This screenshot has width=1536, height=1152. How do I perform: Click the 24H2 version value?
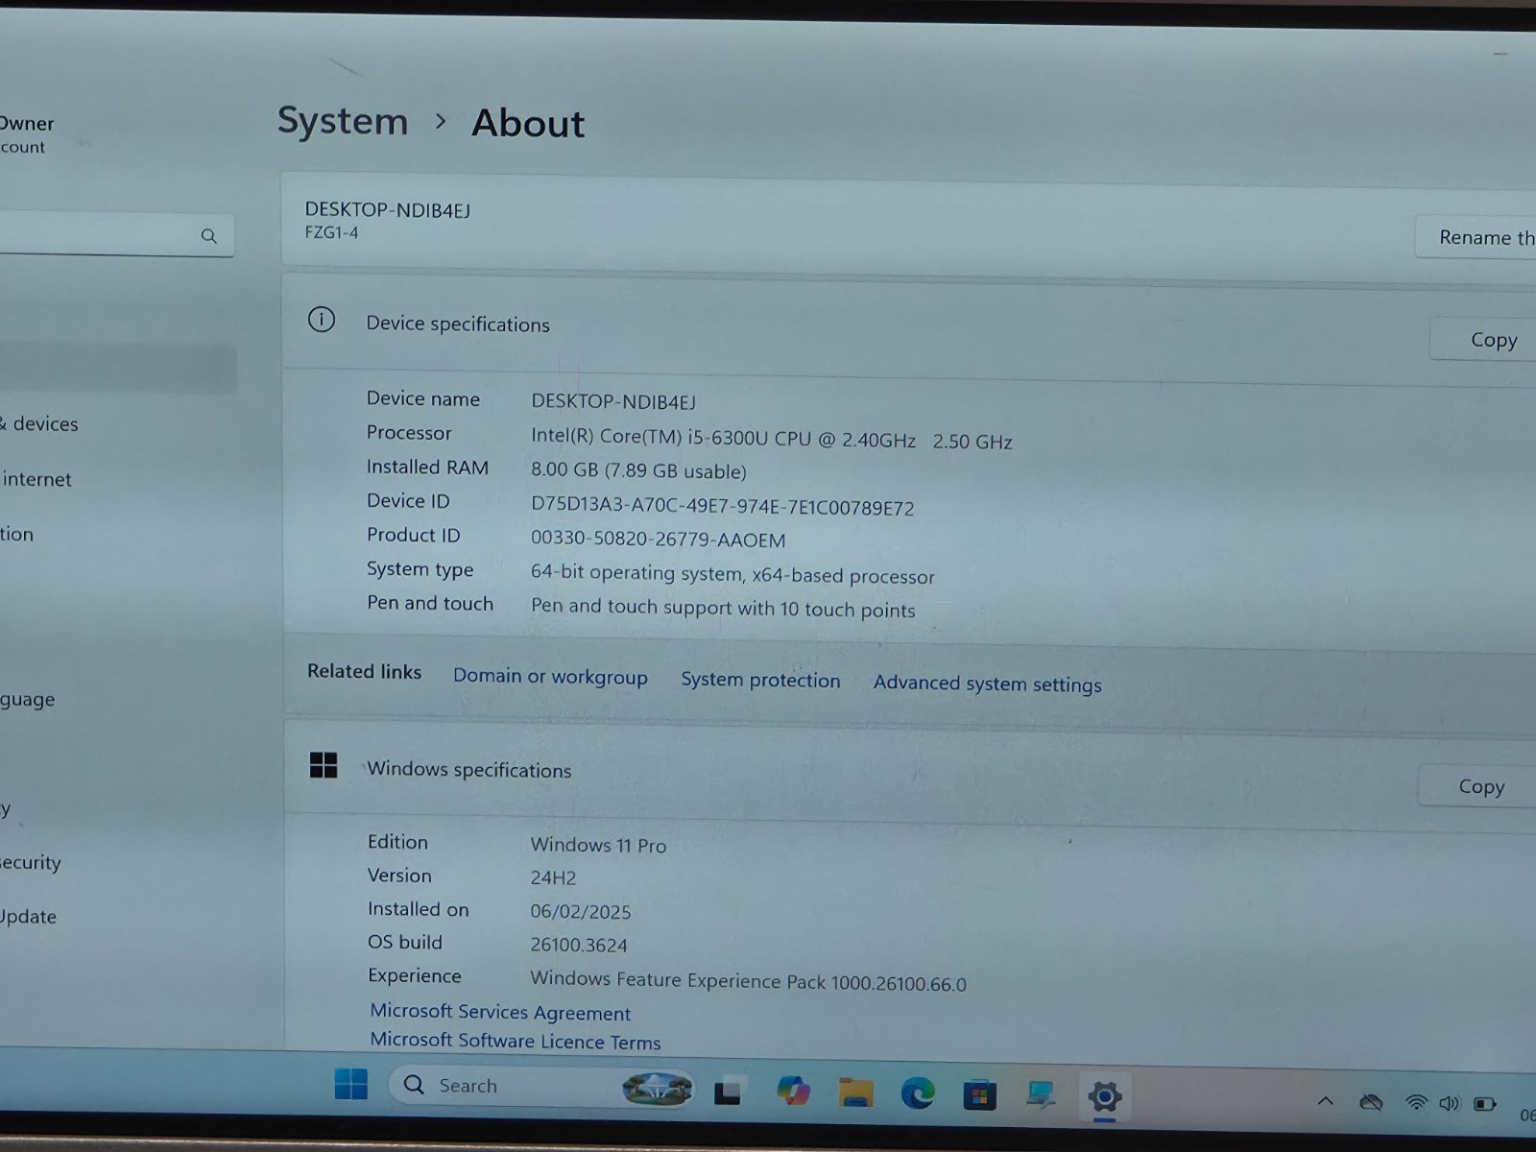[554, 877]
